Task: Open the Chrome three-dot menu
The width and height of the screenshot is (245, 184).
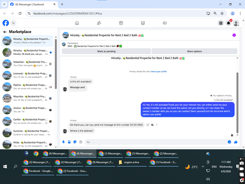Action: [240, 13]
